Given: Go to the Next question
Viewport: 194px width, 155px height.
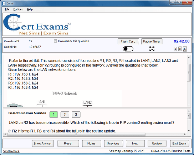Looking at the screenshot, I should pos(135,144).
